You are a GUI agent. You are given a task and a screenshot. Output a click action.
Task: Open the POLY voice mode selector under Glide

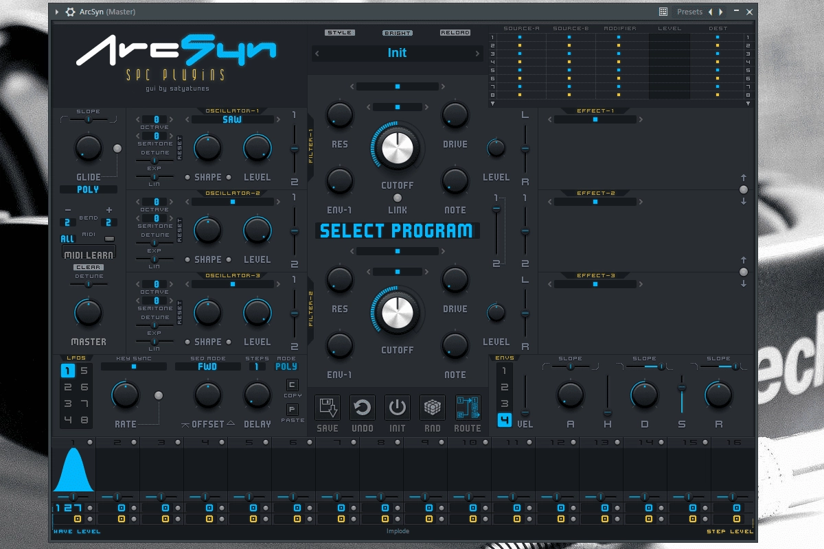pyautogui.click(x=88, y=189)
